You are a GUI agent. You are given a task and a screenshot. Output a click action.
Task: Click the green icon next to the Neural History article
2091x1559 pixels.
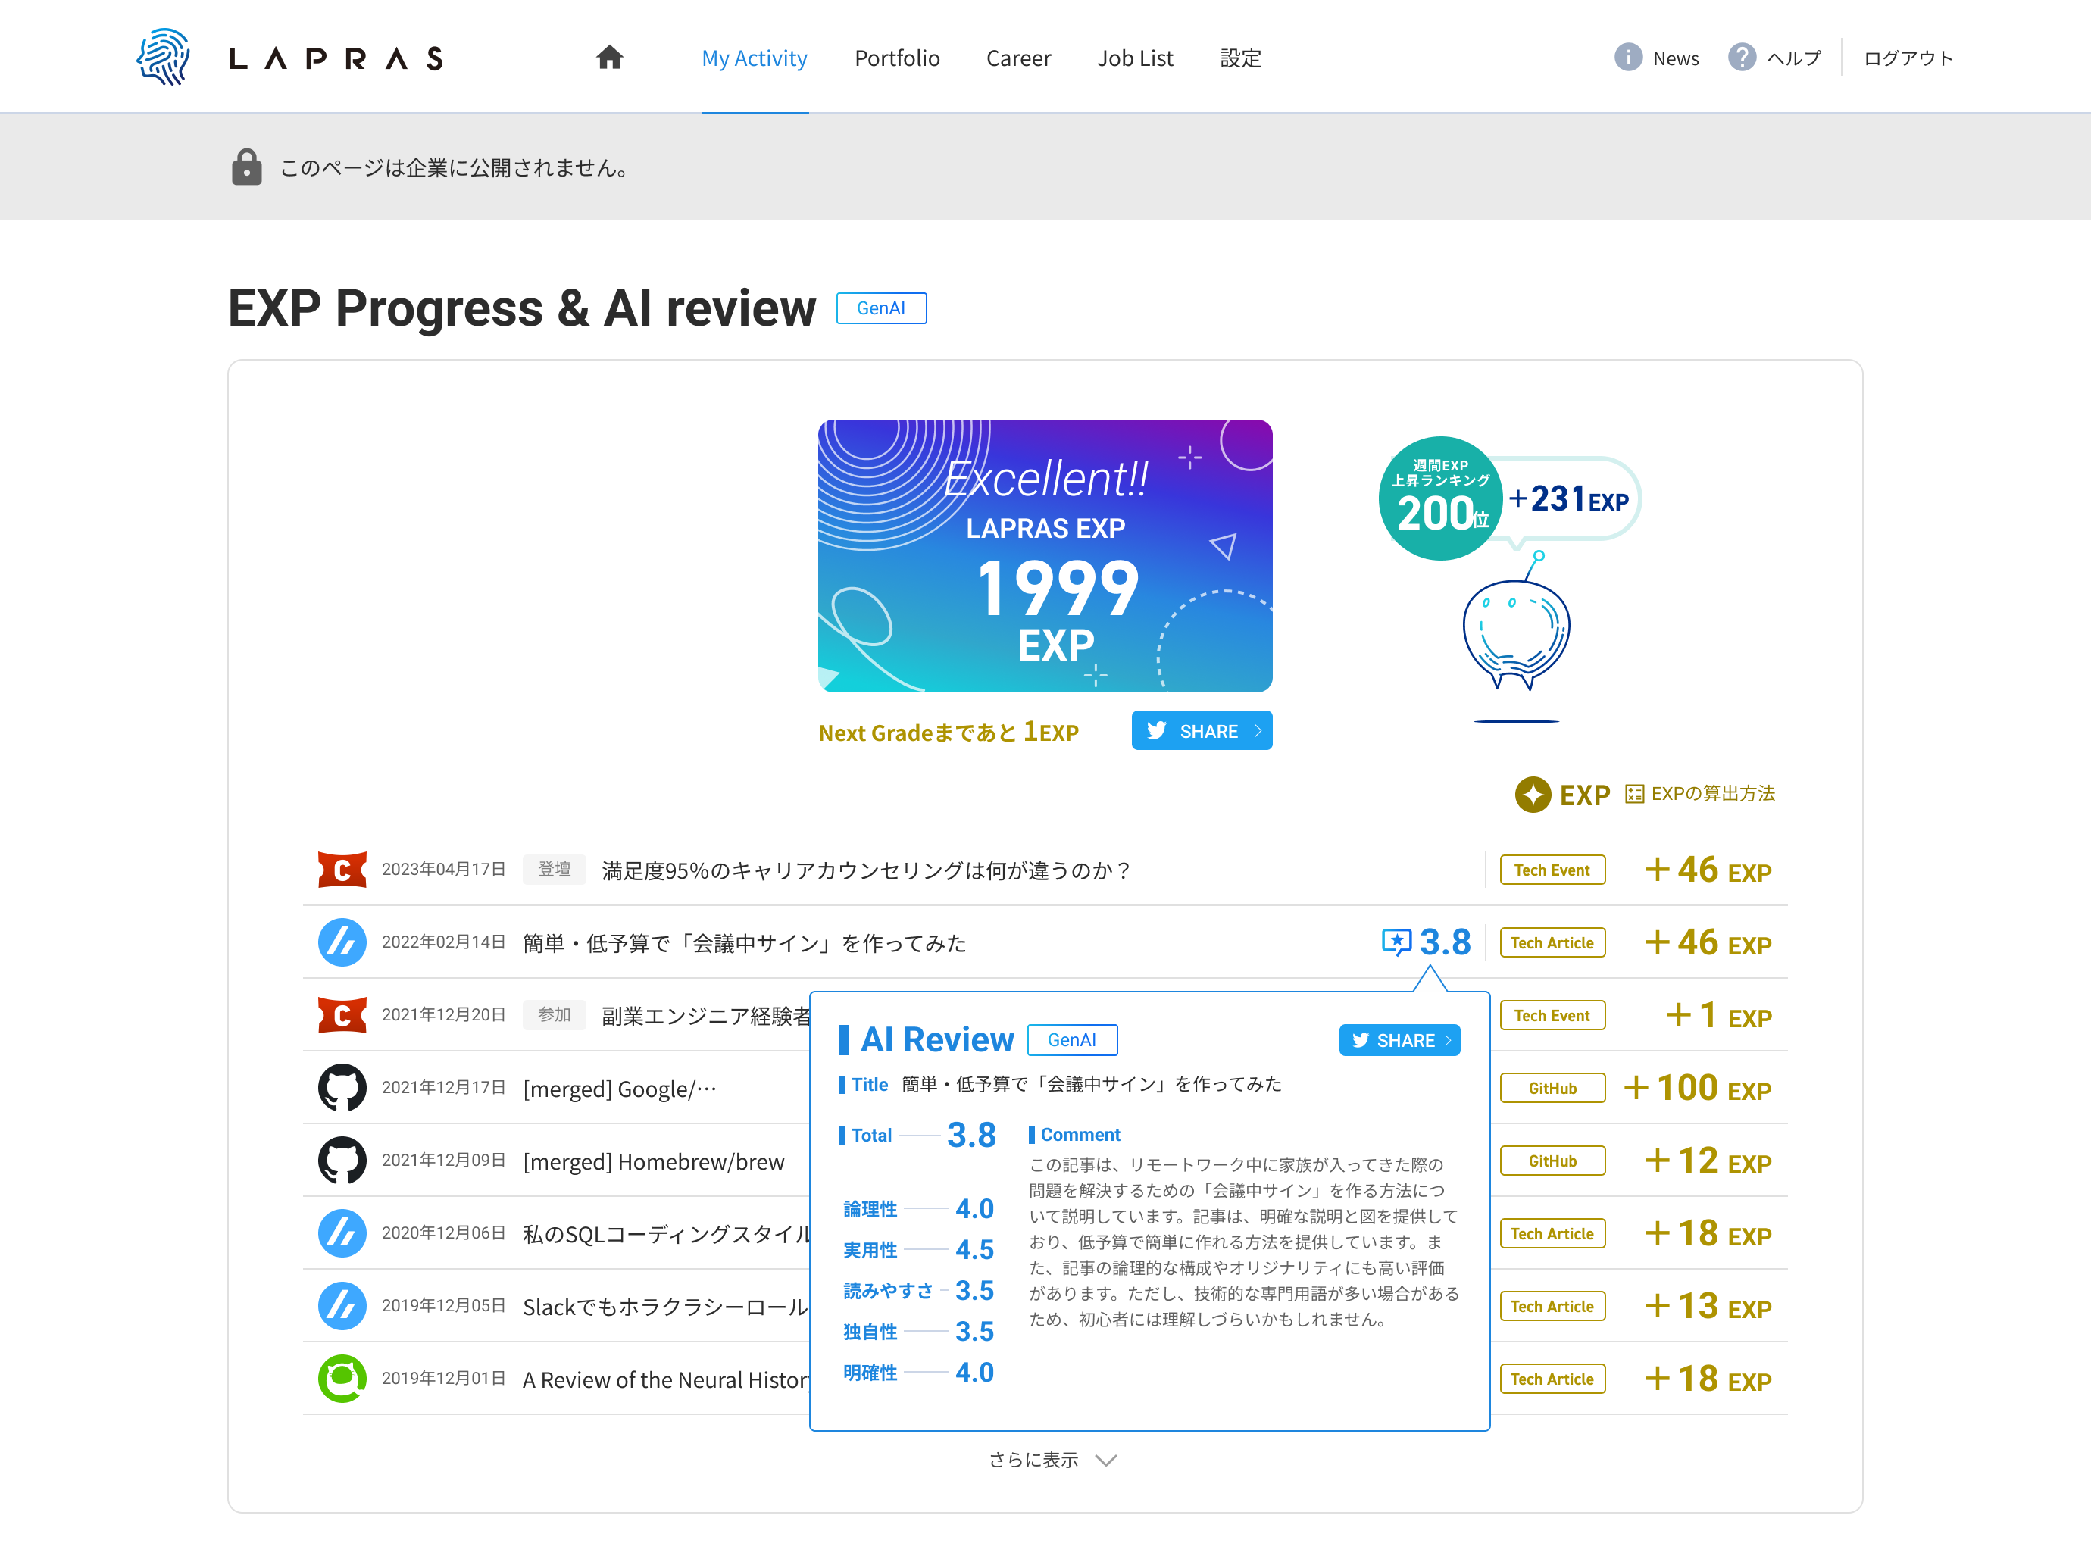coord(342,1379)
